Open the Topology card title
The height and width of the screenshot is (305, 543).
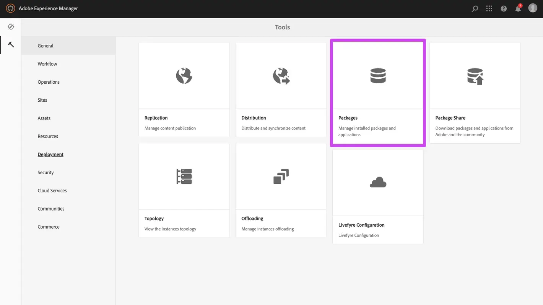click(154, 219)
